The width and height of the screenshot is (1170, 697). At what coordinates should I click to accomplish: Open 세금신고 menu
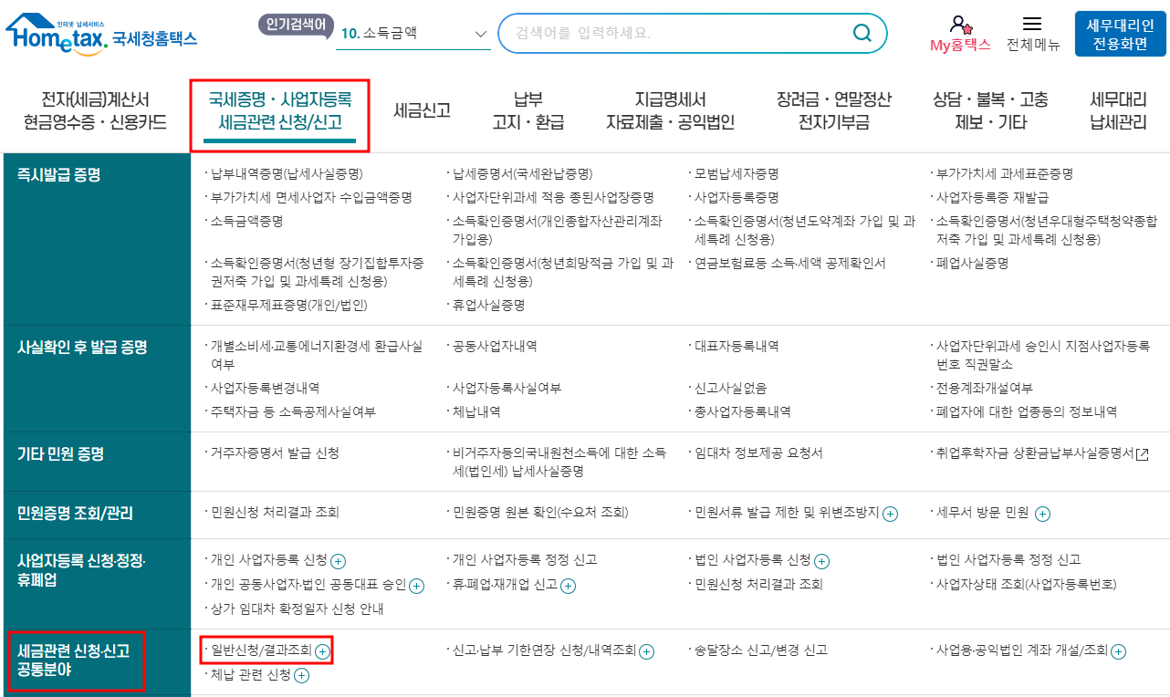(x=422, y=110)
